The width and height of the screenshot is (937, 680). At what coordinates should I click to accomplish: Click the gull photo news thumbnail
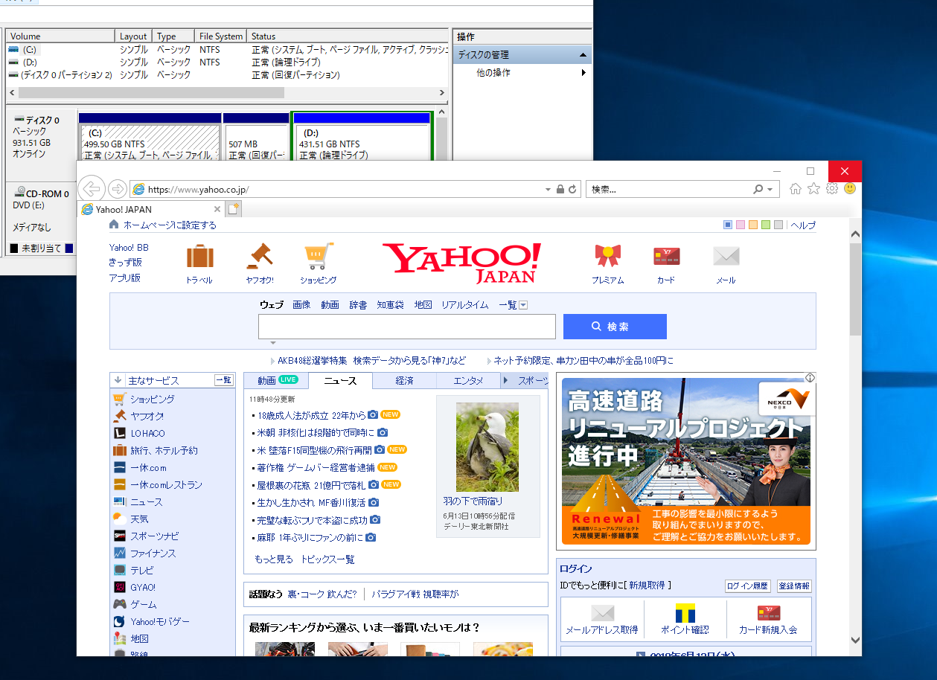pyautogui.click(x=487, y=447)
